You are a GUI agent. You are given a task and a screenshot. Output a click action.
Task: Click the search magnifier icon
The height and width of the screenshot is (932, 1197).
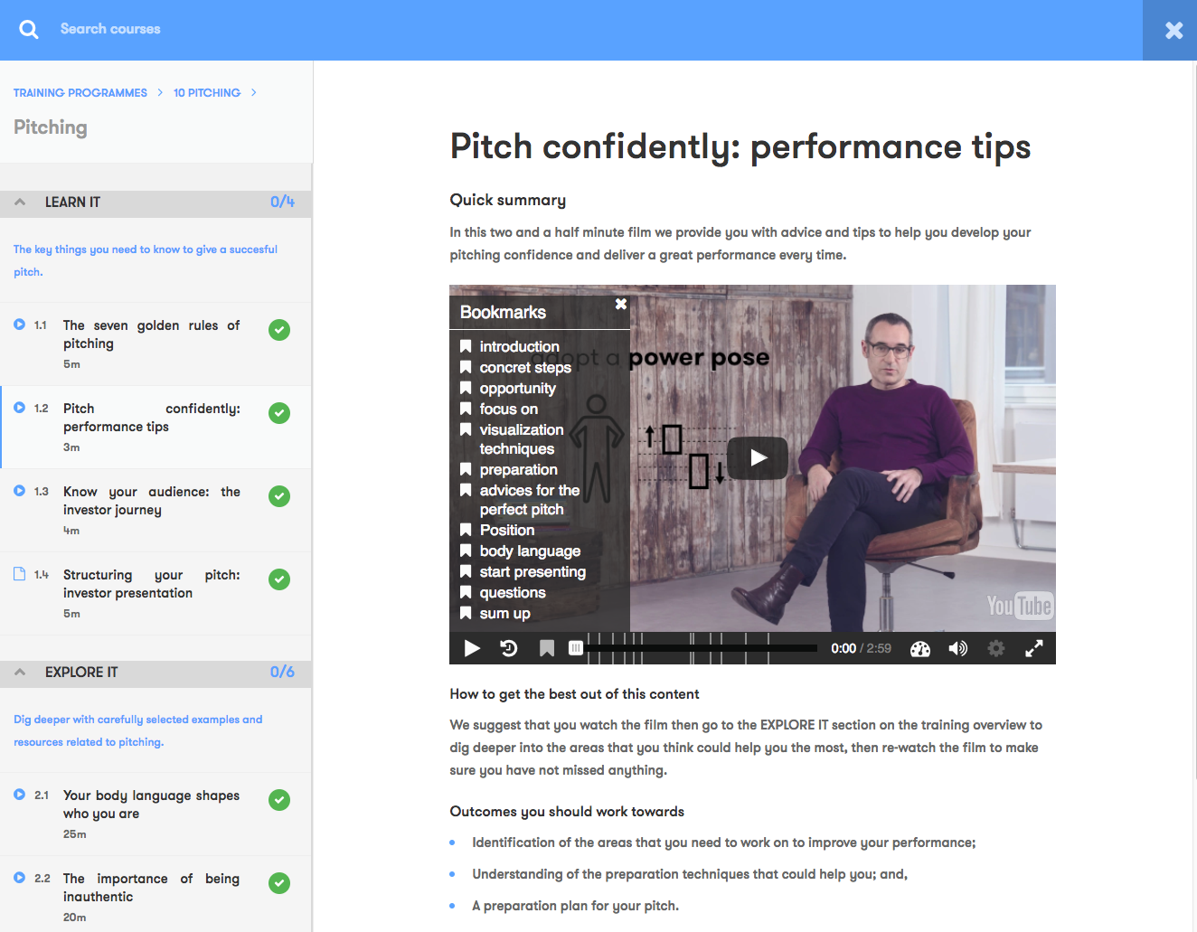[29, 30]
